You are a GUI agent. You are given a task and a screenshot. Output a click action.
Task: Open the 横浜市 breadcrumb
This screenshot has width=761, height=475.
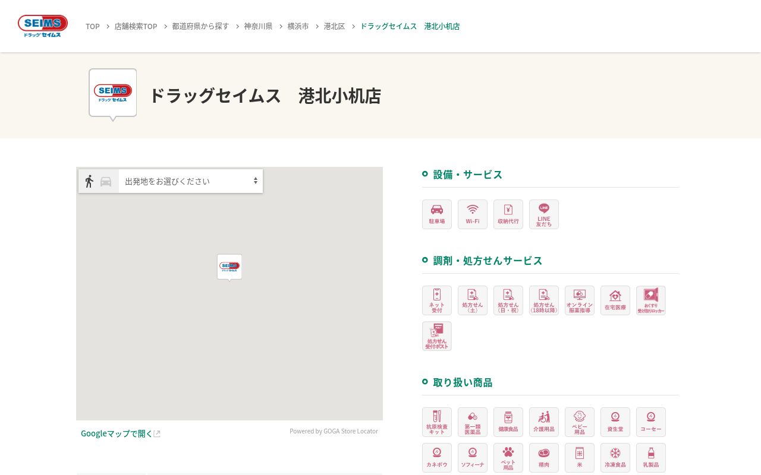[298, 26]
